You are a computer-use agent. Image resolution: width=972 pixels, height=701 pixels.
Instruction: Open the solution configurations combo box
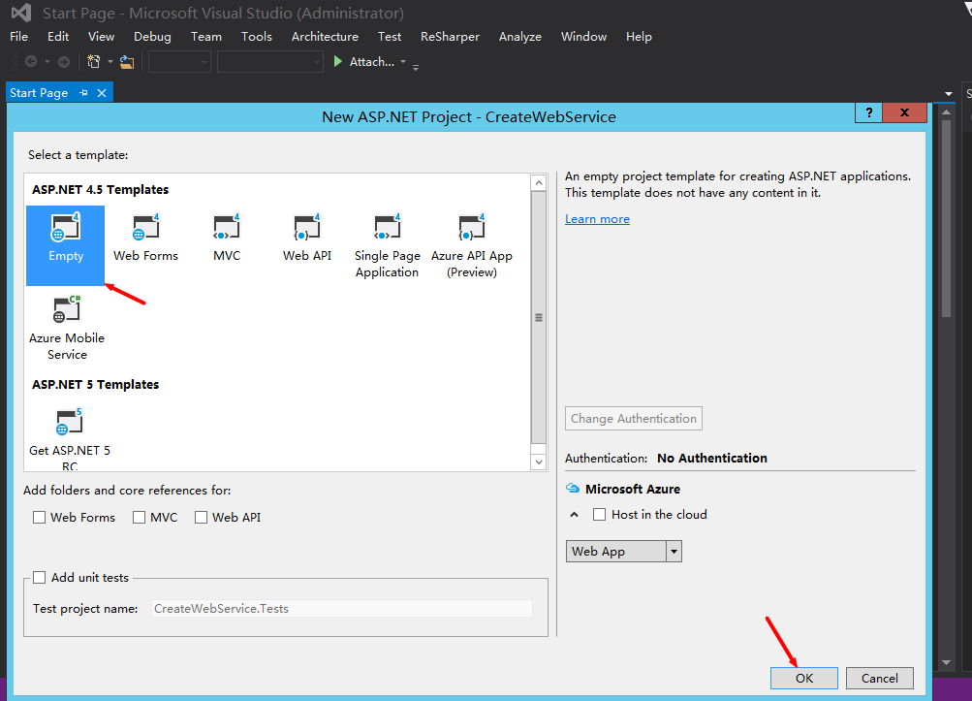coord(180,62)
